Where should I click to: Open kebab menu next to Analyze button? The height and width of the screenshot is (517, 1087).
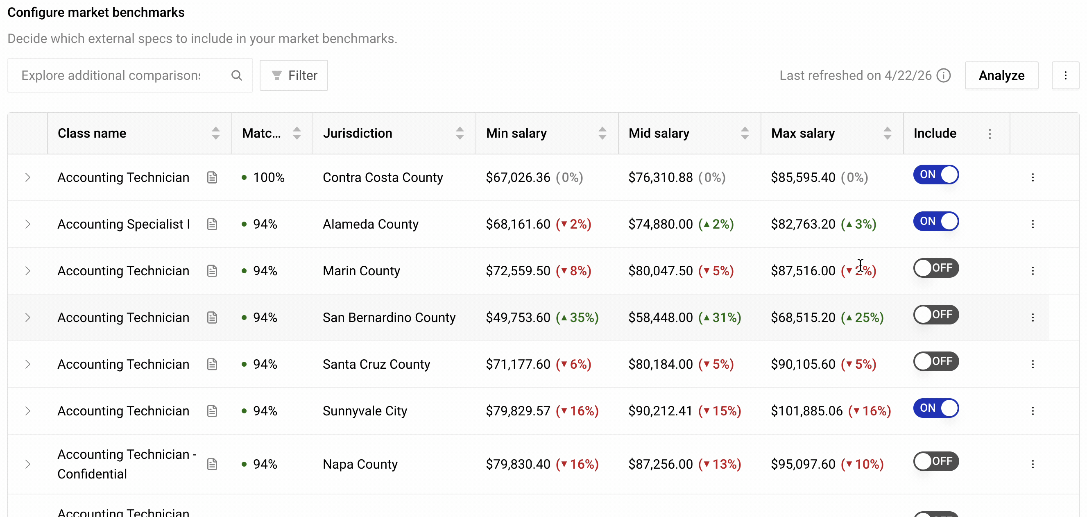(x=1065, y=75)
